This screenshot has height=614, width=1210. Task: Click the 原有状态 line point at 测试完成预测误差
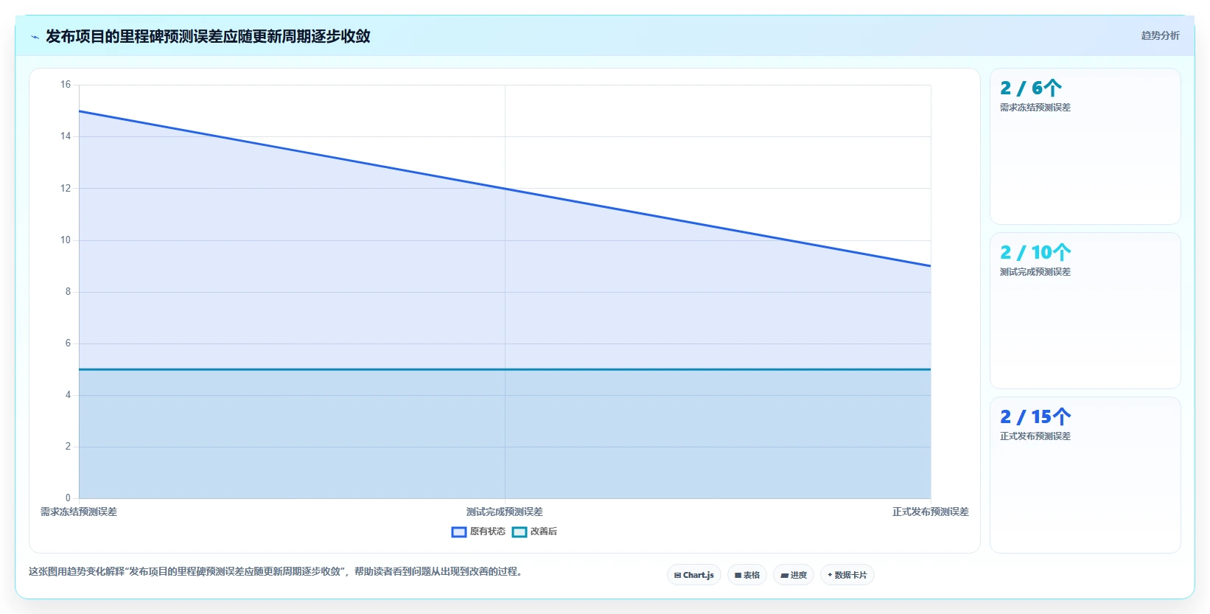point(505,189)
